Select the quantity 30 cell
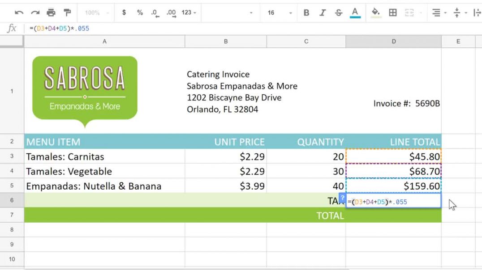 pos(306,171)
